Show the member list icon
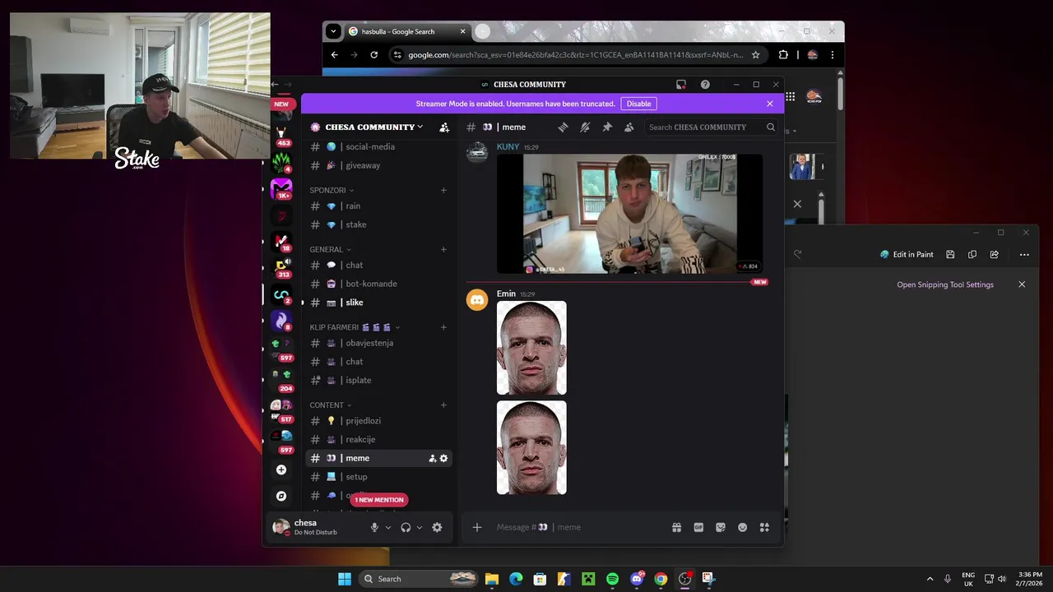The height and width of the screenshot is (592, 1053). pyautogui.click(x=629, y=127)
